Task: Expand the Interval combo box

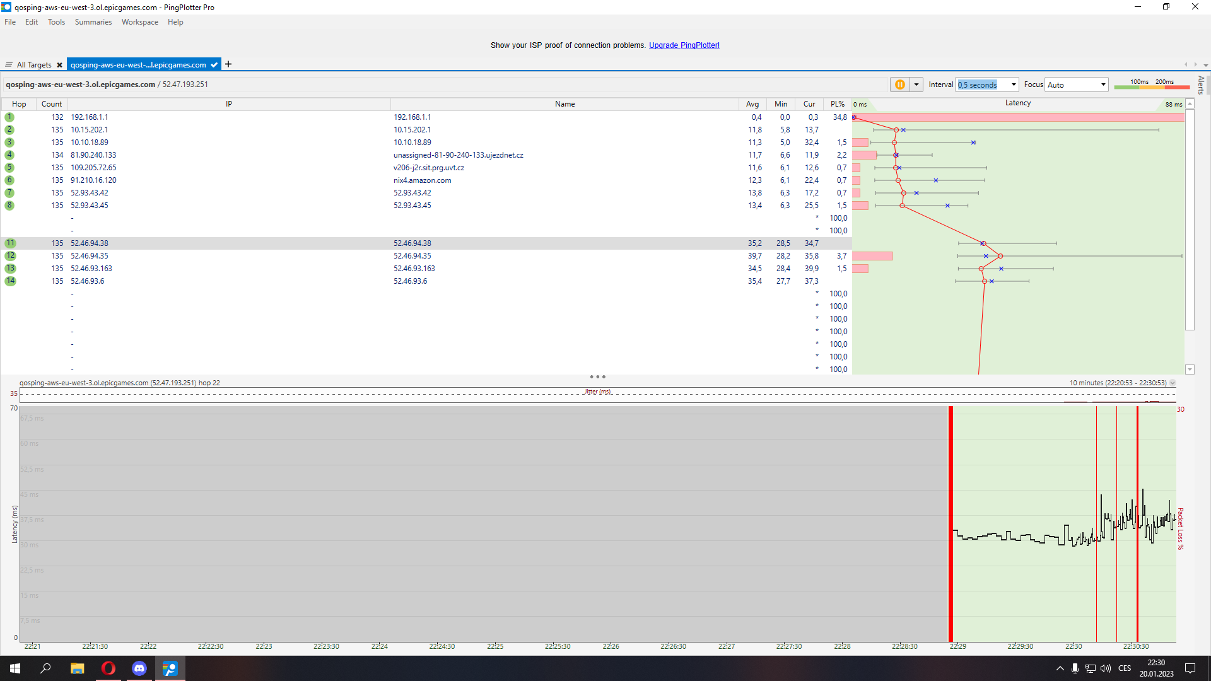Action: (x=1014, y=84)
